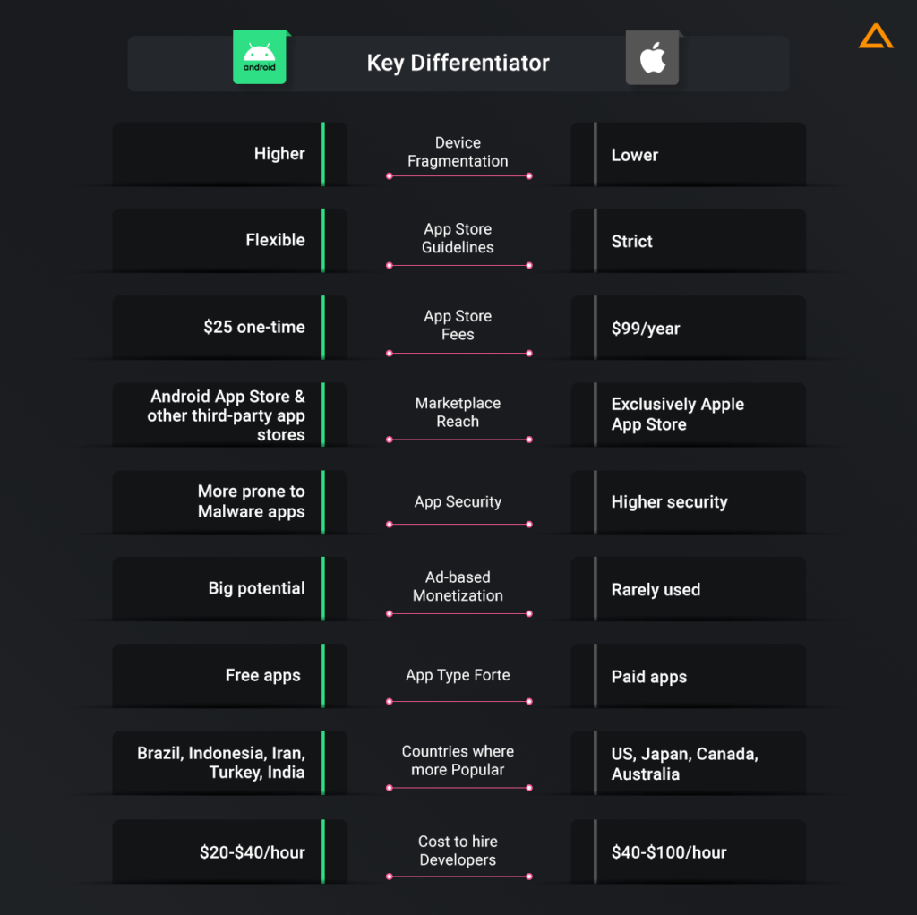Click the App Store Fees label

(x=458, y=325)
